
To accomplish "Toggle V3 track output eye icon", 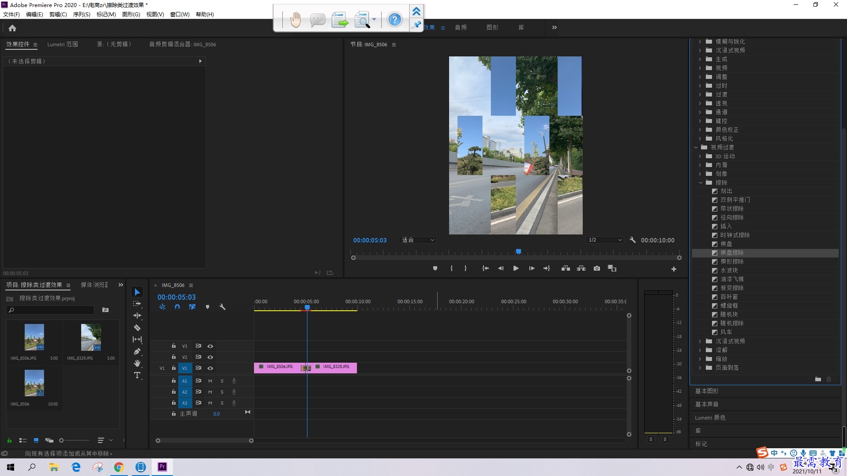I will [x=210, y=346].
